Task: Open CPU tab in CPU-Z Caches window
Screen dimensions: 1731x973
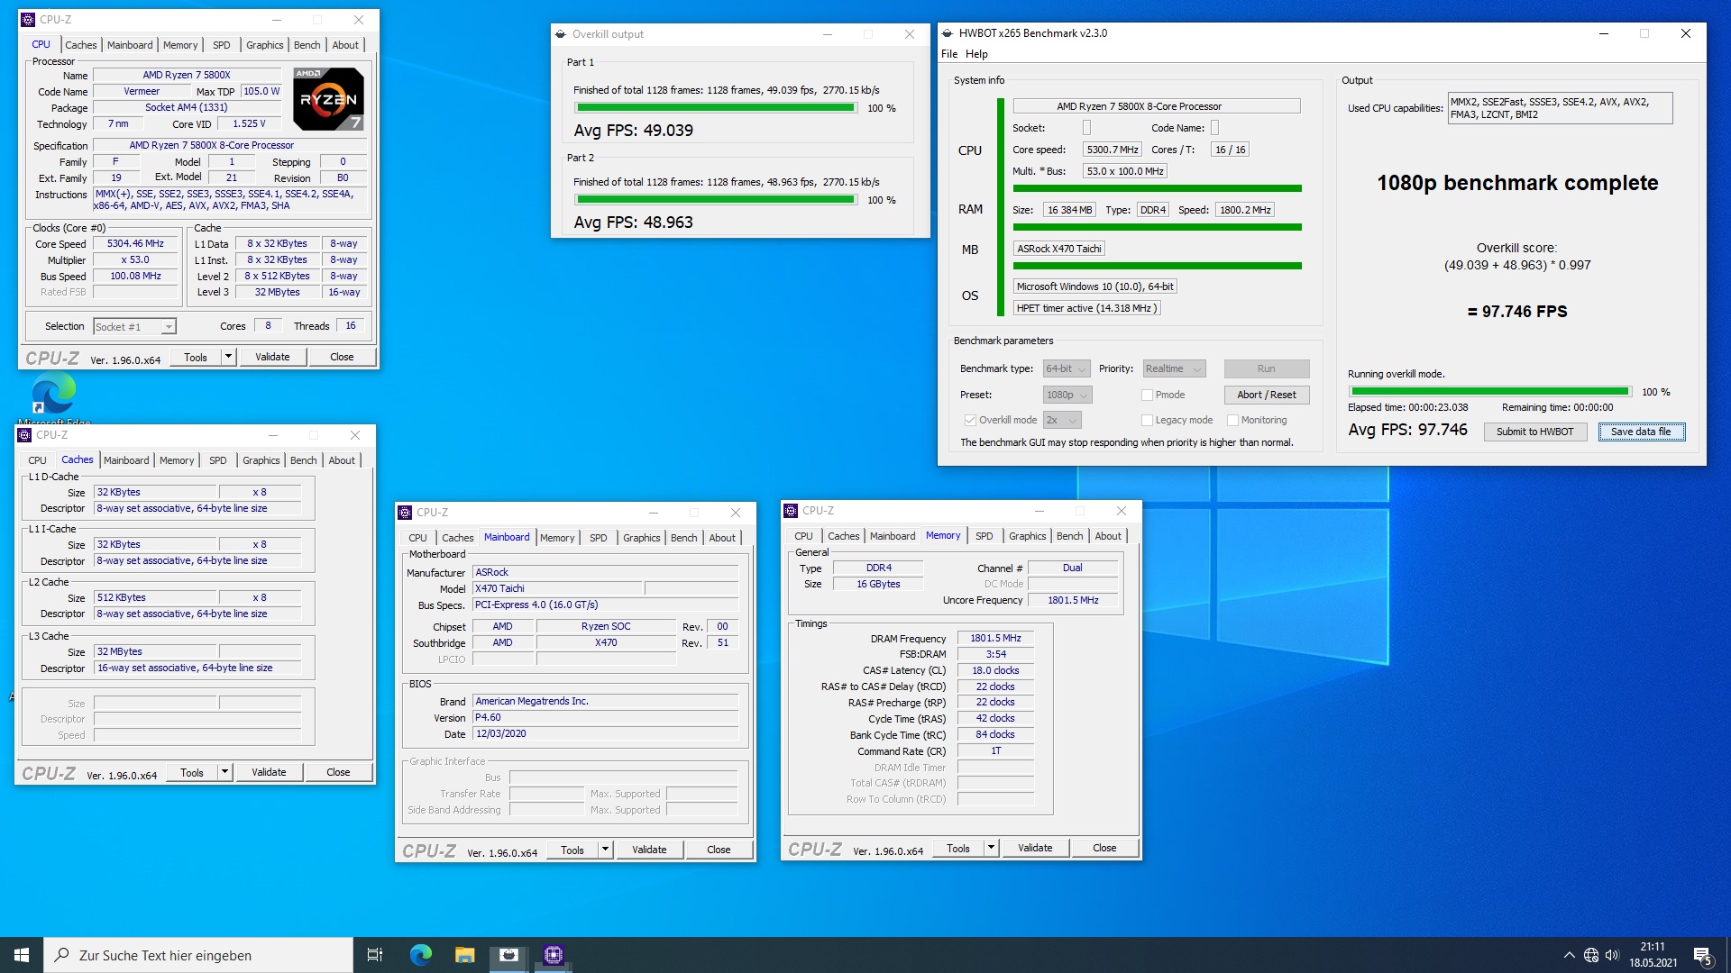Action: (37, 460)
